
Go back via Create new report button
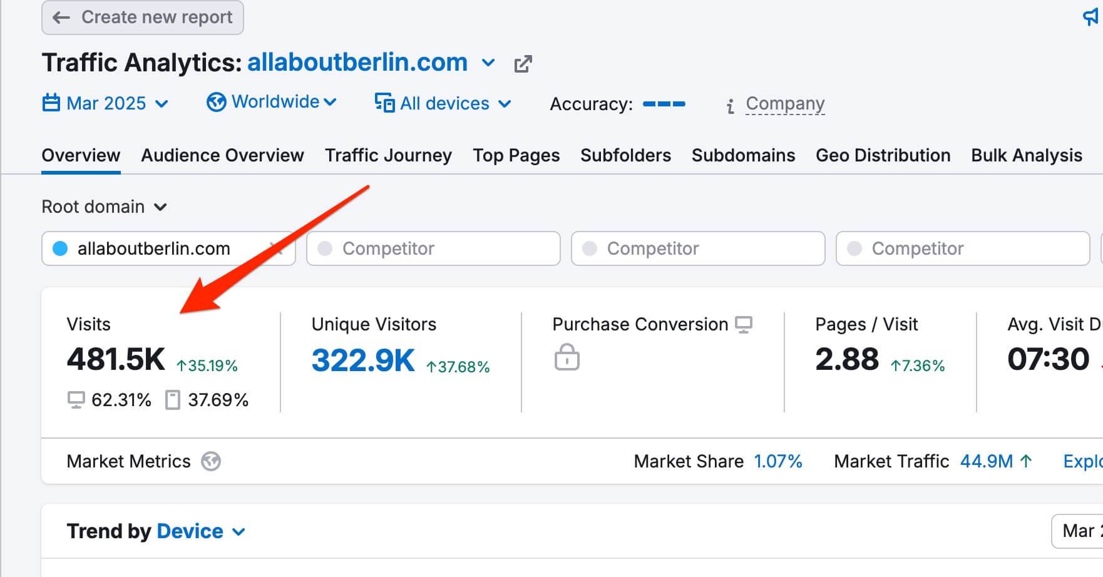[143, 18]
